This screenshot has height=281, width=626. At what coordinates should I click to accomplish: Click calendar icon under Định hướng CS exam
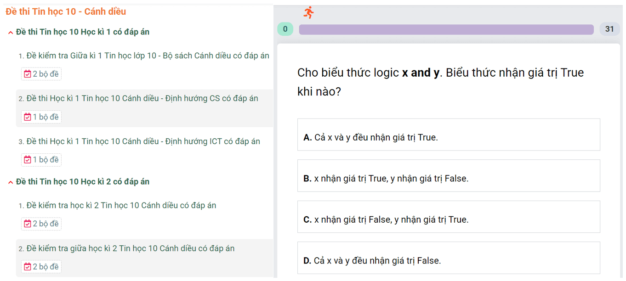click(28, 117)
